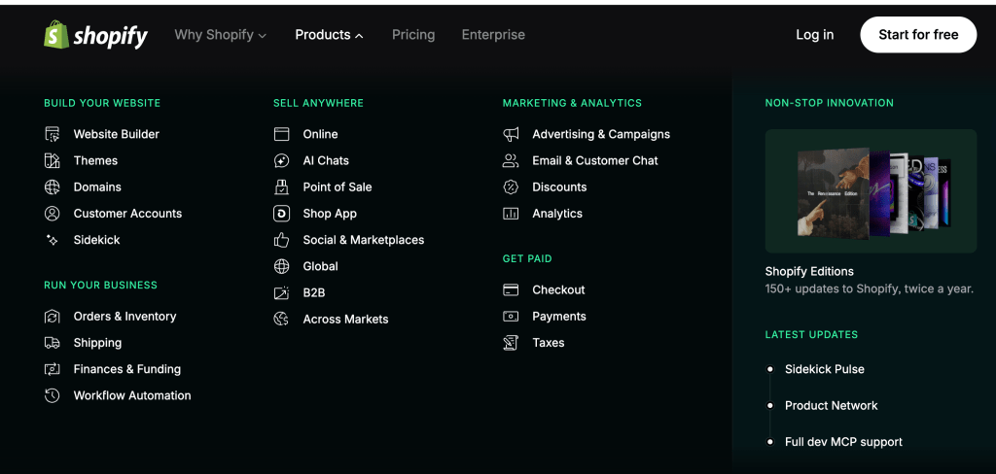Click the Shipping truck icon
Viewport: 996px width, 474px height.
tap(53, 343)
